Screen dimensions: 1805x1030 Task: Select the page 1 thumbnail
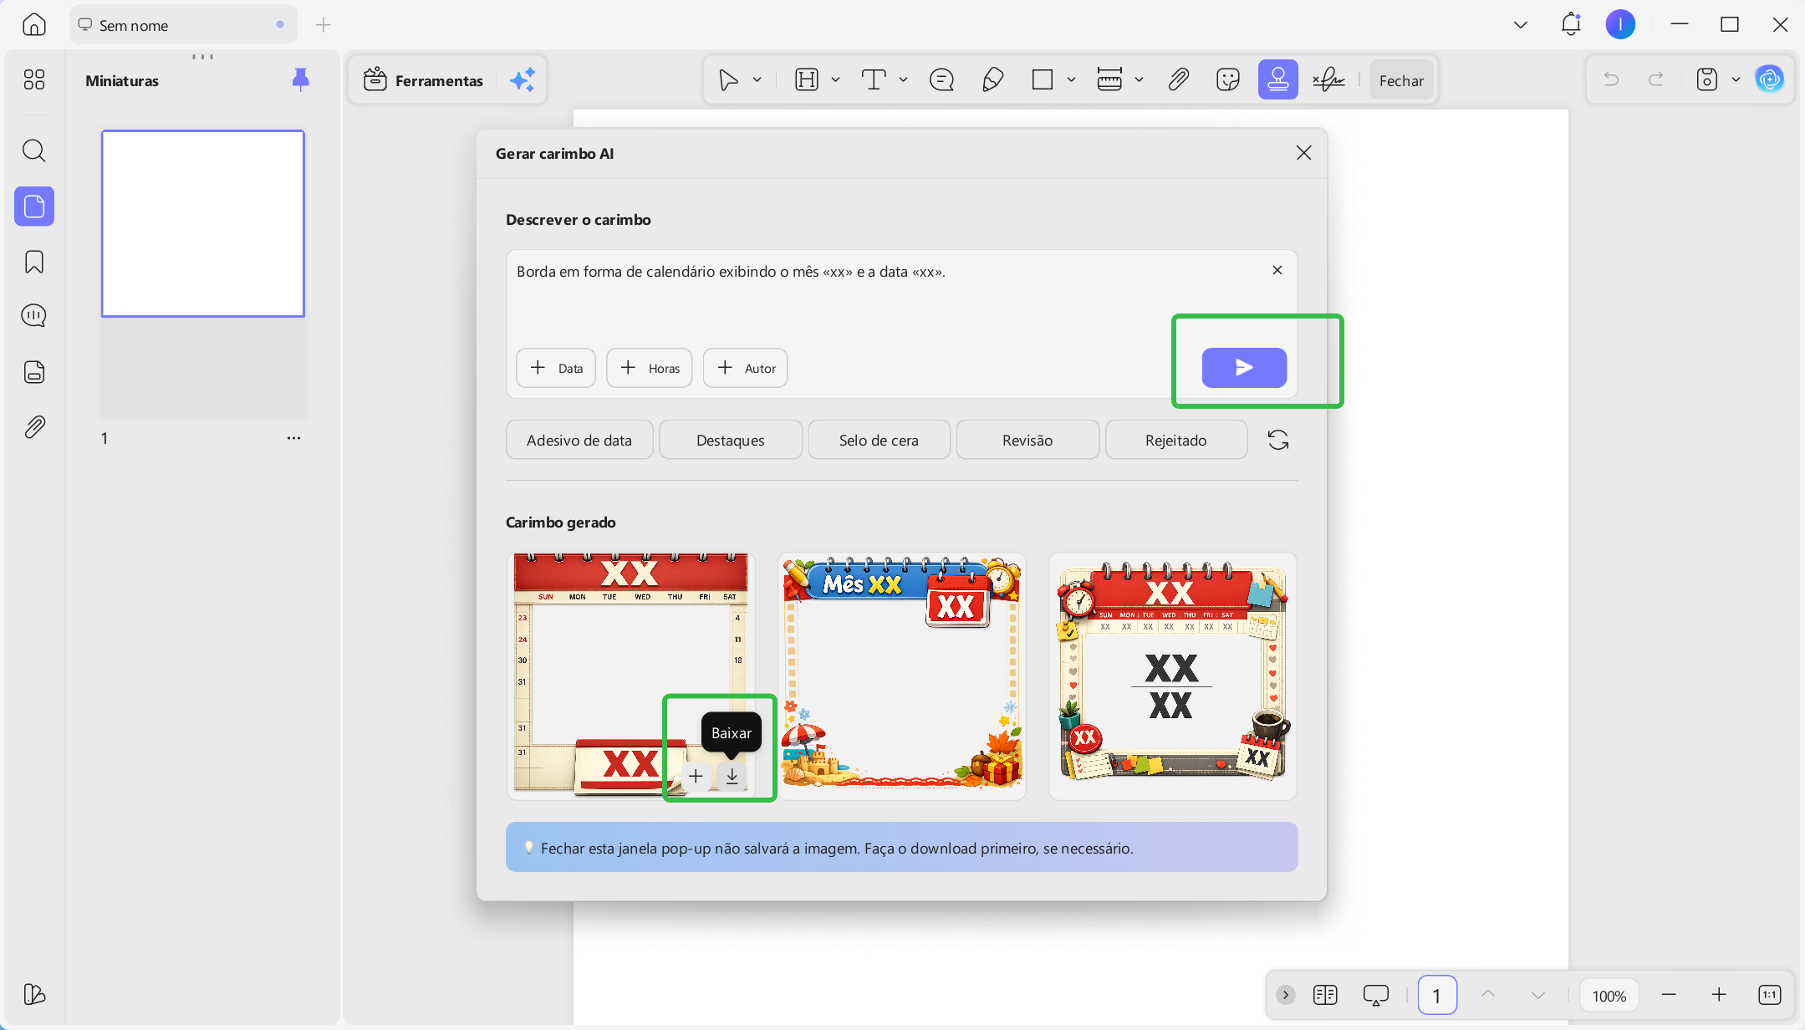[x=203, y=223]
